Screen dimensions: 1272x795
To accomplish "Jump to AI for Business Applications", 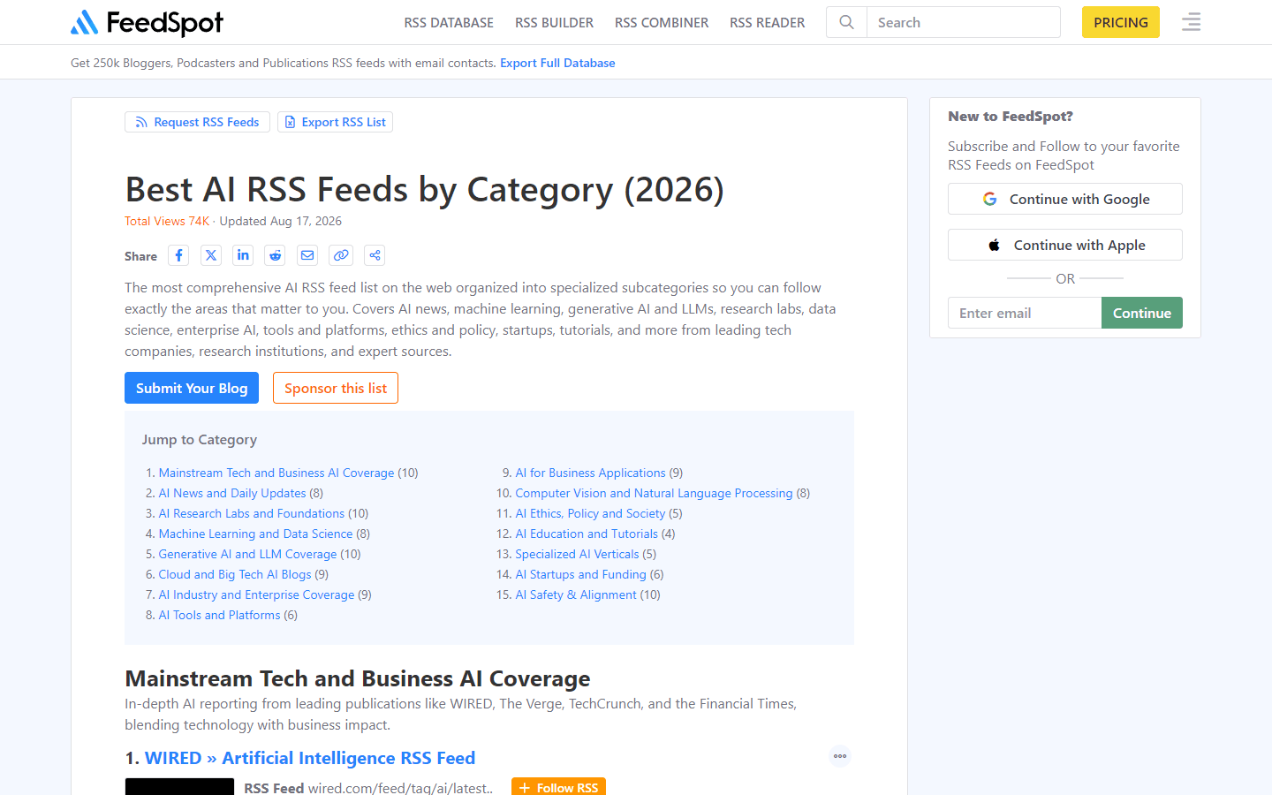I will (x=590, y=473).
